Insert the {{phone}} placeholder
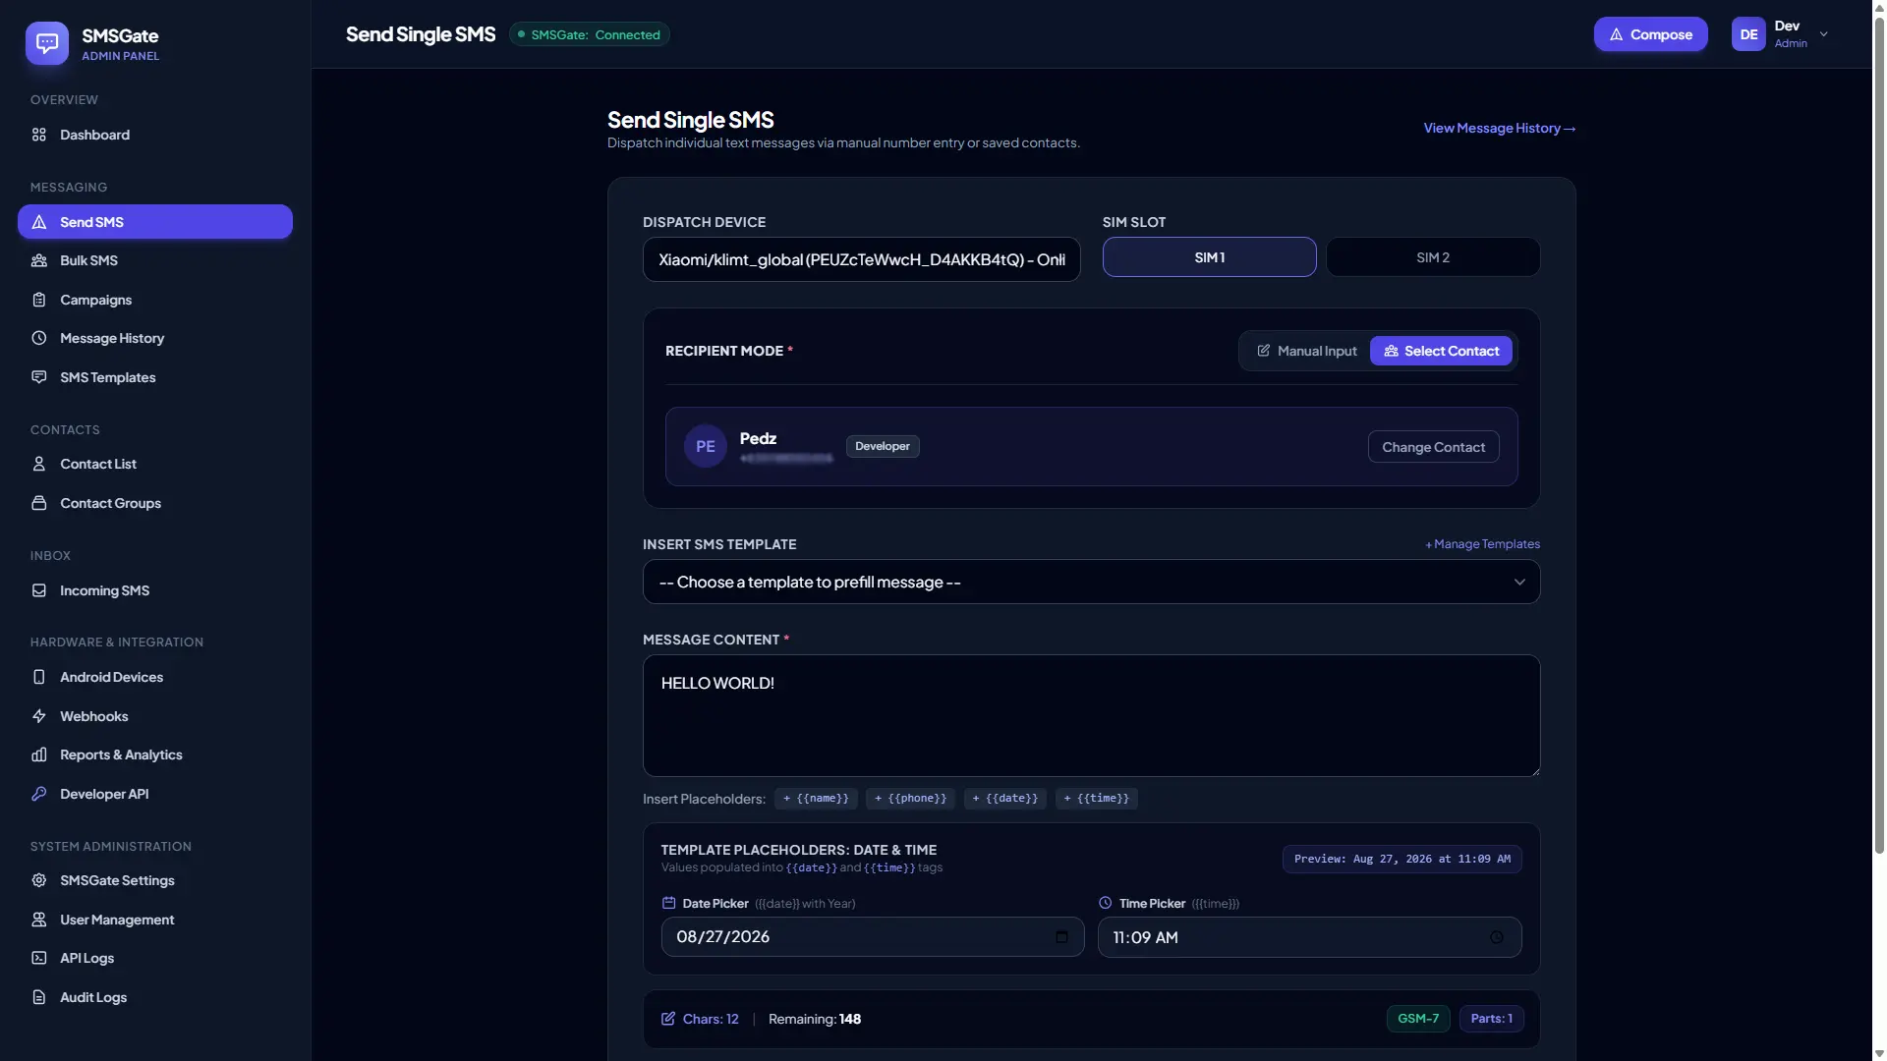 (910, 799)
